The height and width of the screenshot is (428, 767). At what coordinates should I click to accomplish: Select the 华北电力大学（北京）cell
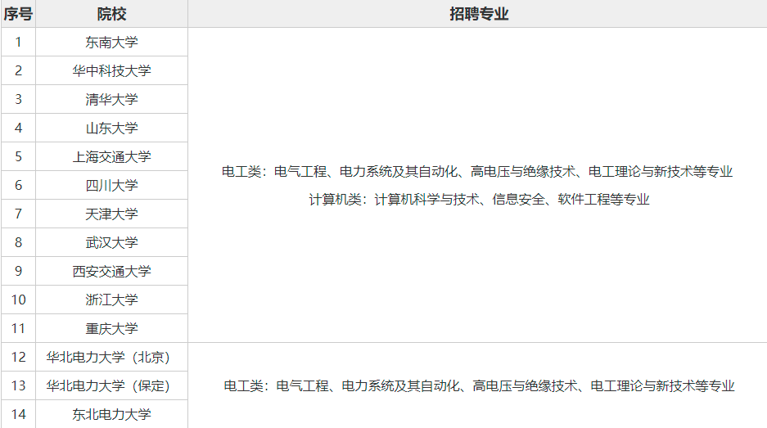111,357
